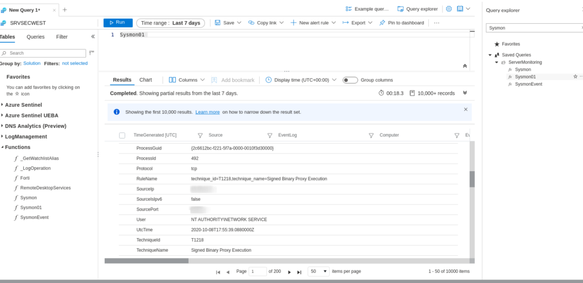Collapse the query editor with double chevron
The width and height of the screenshot is (583, 283).
coord(465,66)
